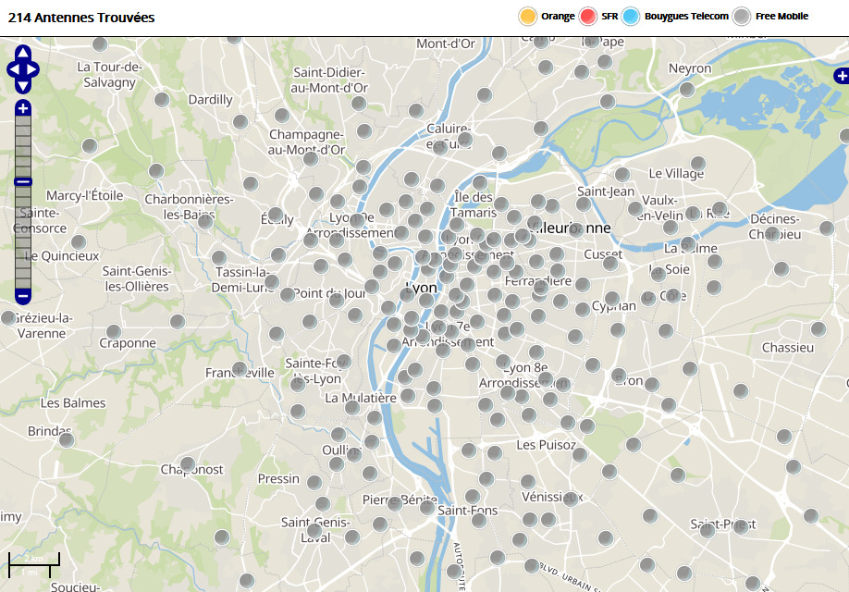Click the antenna marker below Neyron
Image resolution: width=849 pixels, height=592 pixels.
(x=686, y=89)
